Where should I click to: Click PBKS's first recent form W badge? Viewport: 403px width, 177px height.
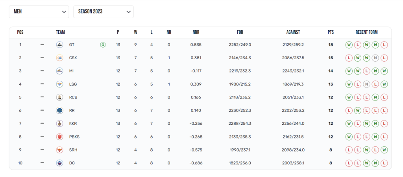pyautogui.click(x=349, y=137)
